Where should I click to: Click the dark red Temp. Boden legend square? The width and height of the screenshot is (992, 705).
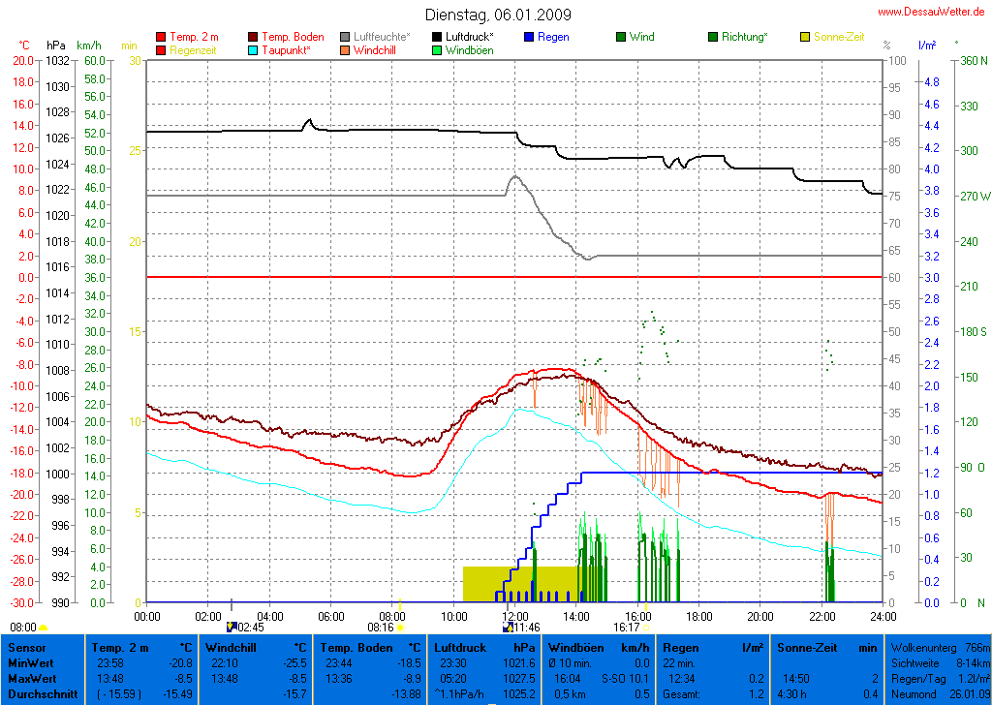point(254,38)
